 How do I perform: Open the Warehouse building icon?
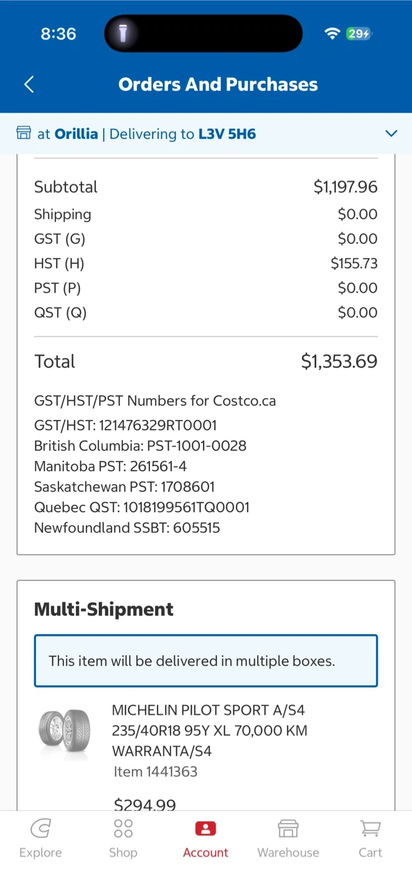pos(288,829)
